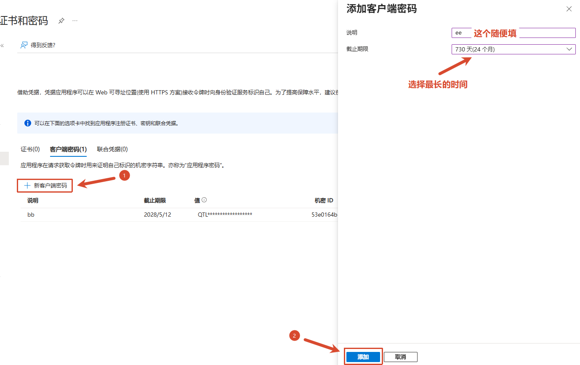Viewport: 580px width, 365px height.
Task: Select the 客户端密码(1) tab
Action: point(68,149)
